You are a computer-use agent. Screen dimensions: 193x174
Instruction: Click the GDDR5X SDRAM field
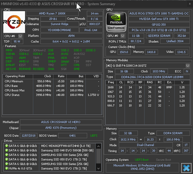tap(159, 36)
